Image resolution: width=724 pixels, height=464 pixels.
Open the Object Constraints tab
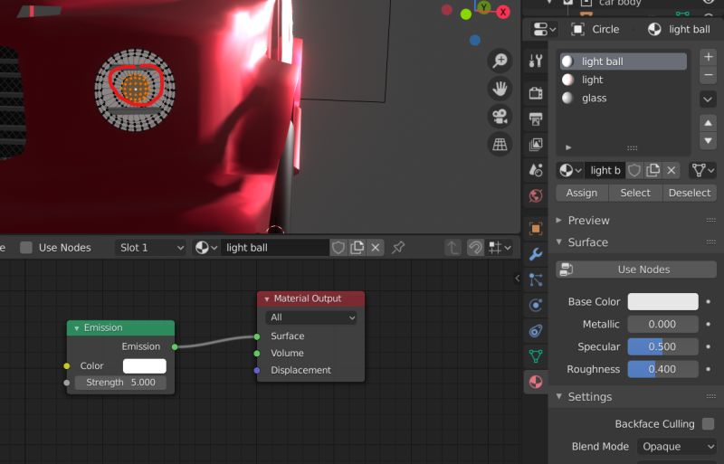click(x=536, y=330)
